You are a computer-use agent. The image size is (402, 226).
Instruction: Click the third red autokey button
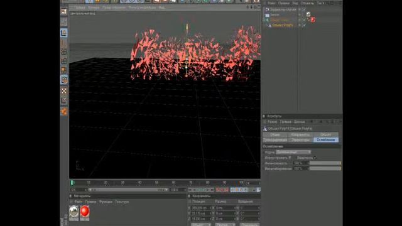point(226,190)
